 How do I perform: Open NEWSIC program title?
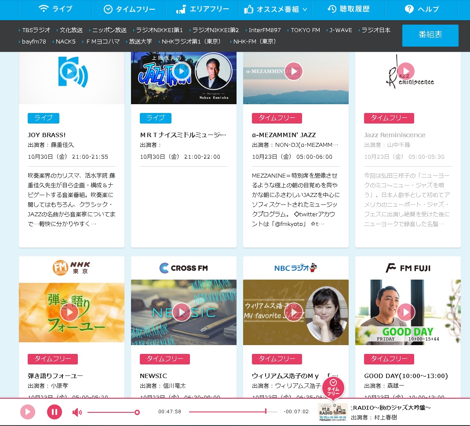(153, 376)
